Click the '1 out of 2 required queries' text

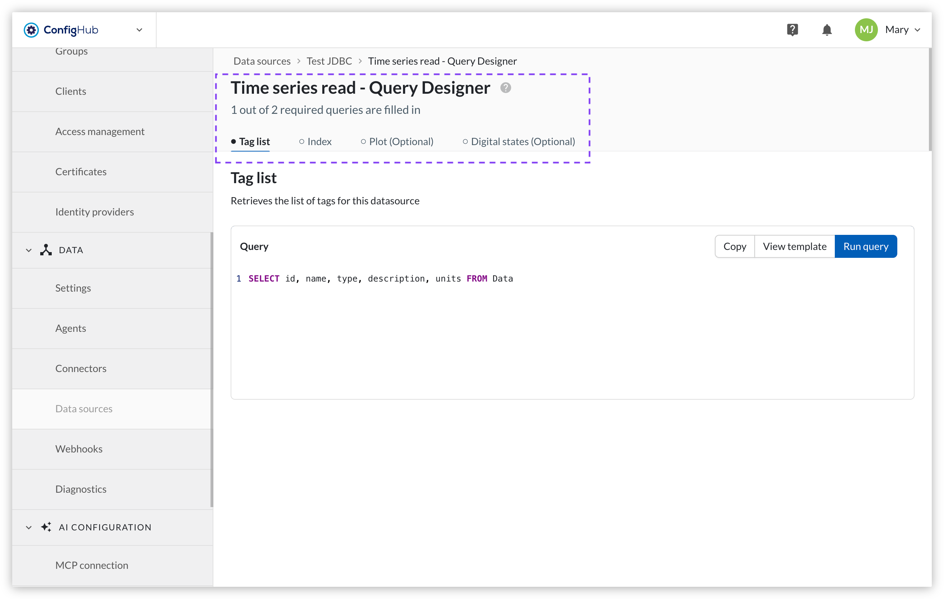325,110
